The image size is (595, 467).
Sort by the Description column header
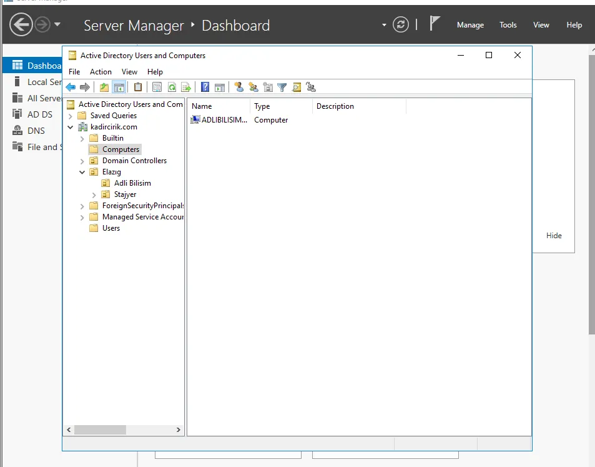pos(359,106)
